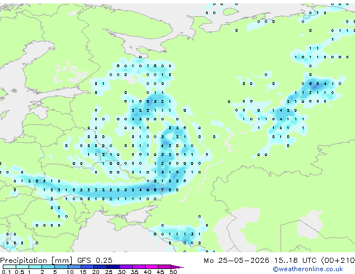Click the 45–50 mm legend swatch

tap(165, 267)
